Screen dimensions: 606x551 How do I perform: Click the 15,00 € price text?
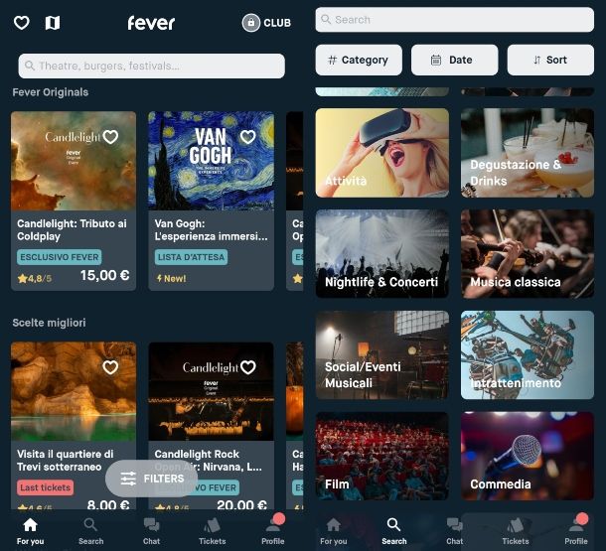pyautogui.click(x=104, y=275)
